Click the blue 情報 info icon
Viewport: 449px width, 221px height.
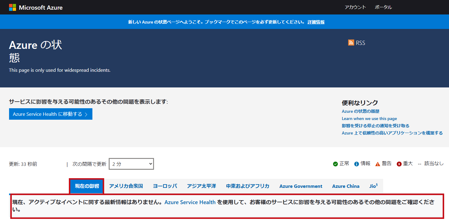[x=356, y=164]
